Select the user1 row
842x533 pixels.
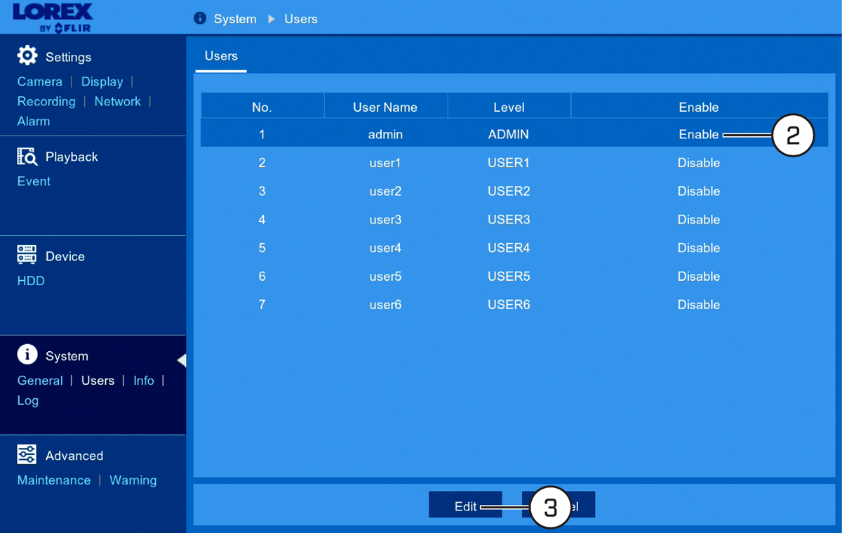point(514,163)
